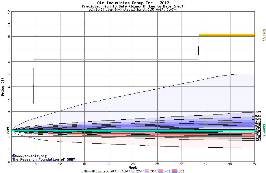Click the 'HTD' legend label
The height and width of the screenshot is (173, 266).
pyautogui.click(x=95, y=171)
